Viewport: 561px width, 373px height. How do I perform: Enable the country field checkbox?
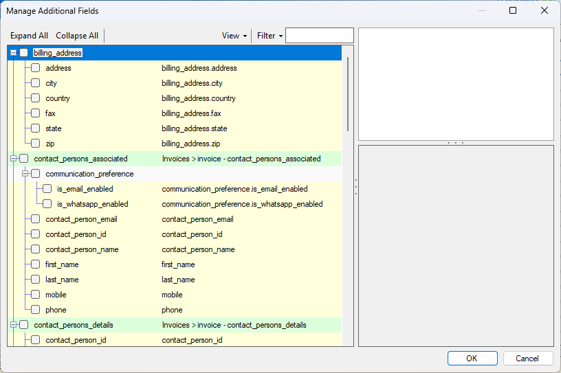point(36,98)
